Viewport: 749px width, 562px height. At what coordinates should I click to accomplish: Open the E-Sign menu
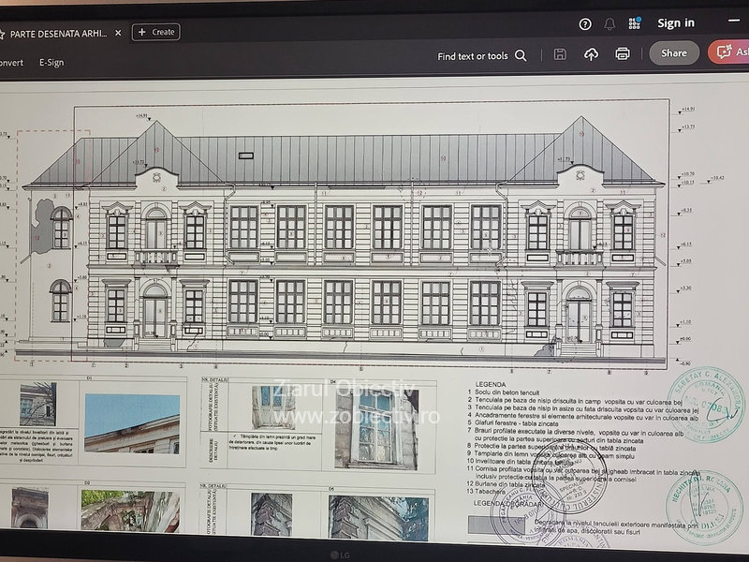pyautogui.click(x=51, y=63)
